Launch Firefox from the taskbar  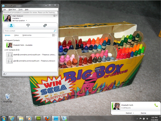(47, 118)
